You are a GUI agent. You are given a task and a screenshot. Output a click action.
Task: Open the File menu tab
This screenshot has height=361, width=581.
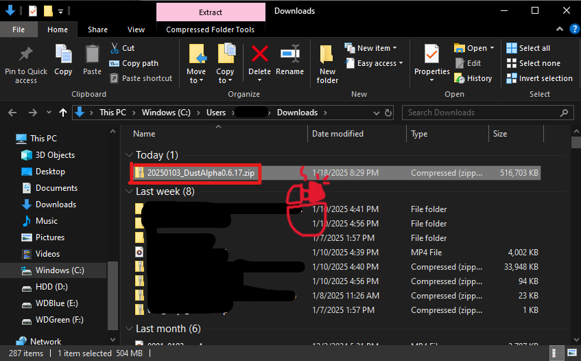tap(19, 30)
